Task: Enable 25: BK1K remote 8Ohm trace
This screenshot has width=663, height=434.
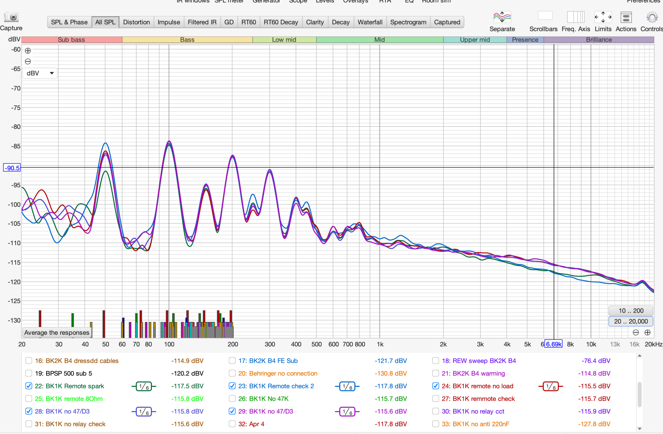Action: click(29, 398)
